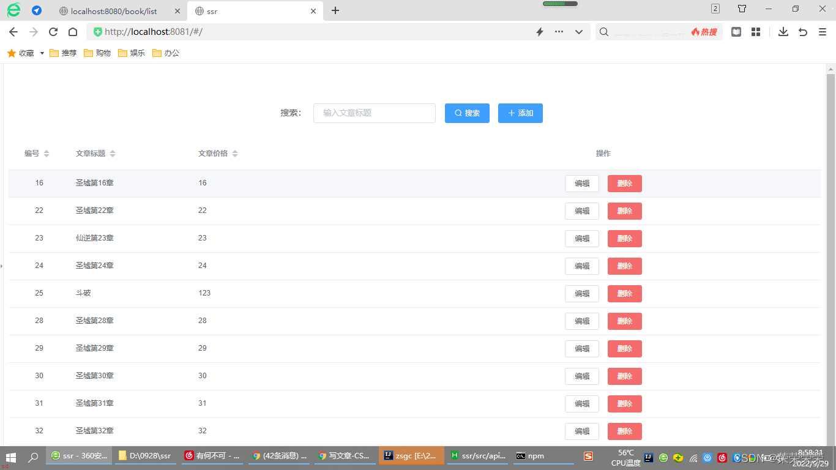This screenshot has height=470, width=836.
Task: Go to the browser home page icon
Action: pyautogui.click(x=73, y=32)
